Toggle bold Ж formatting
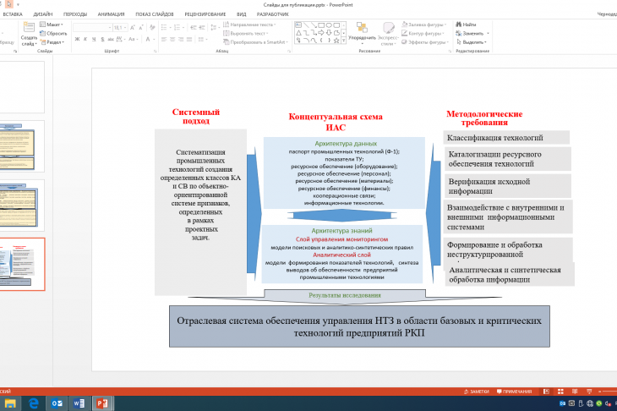Viewport: 617px width, 411px height. 77,39
